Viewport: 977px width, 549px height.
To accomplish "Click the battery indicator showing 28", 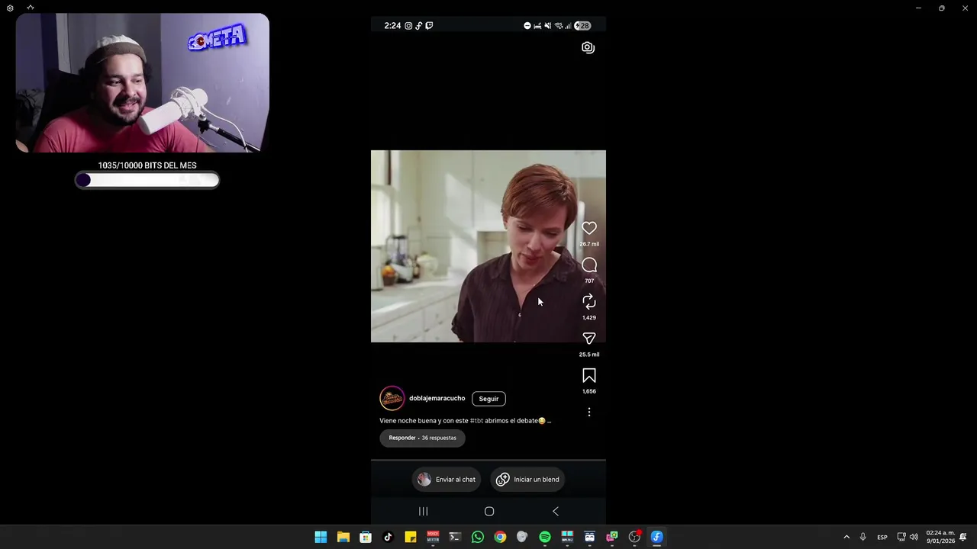I will [x=582, y=26].
